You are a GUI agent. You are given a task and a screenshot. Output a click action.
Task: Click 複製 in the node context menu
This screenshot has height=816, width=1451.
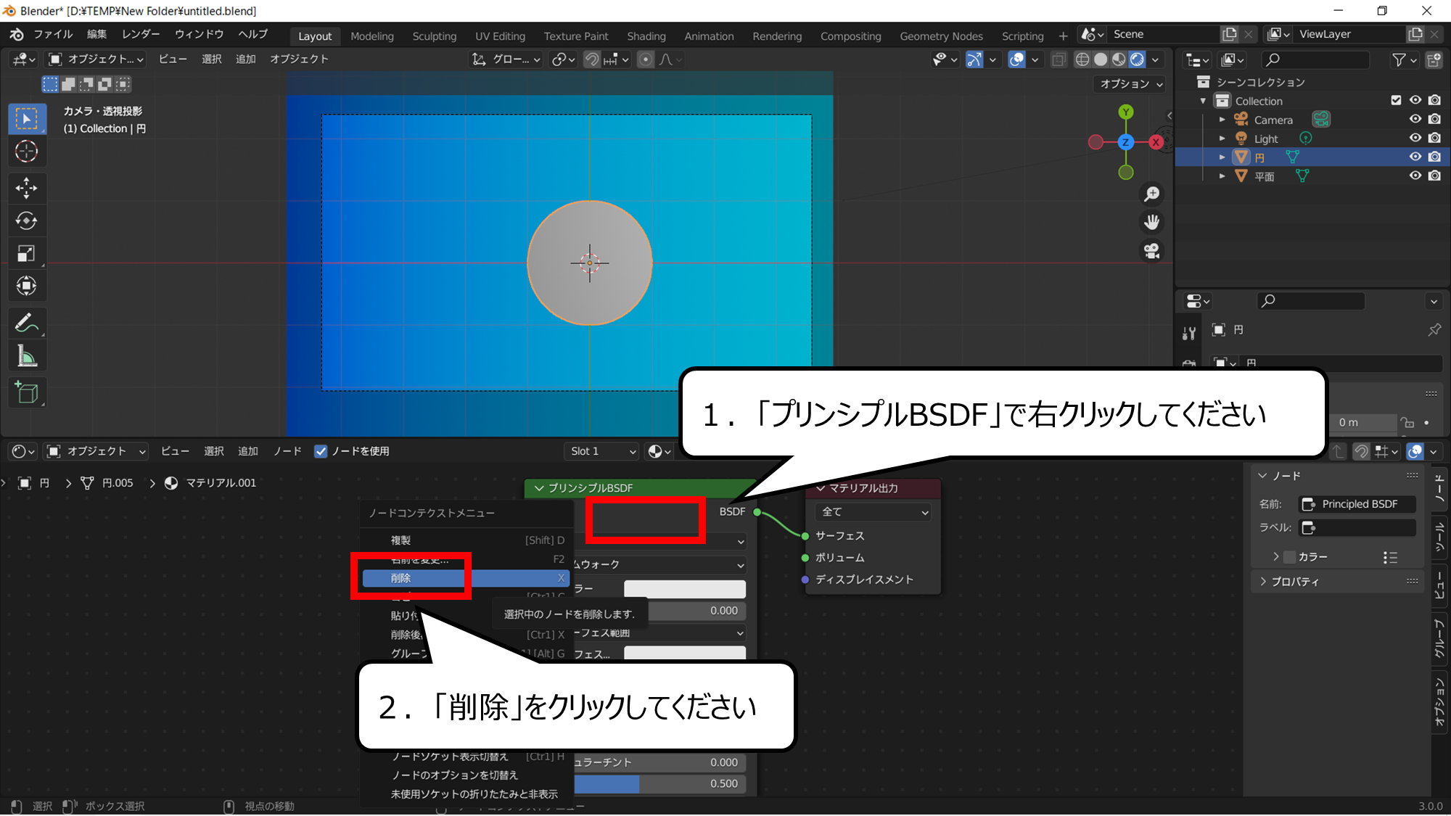(466, 540)
